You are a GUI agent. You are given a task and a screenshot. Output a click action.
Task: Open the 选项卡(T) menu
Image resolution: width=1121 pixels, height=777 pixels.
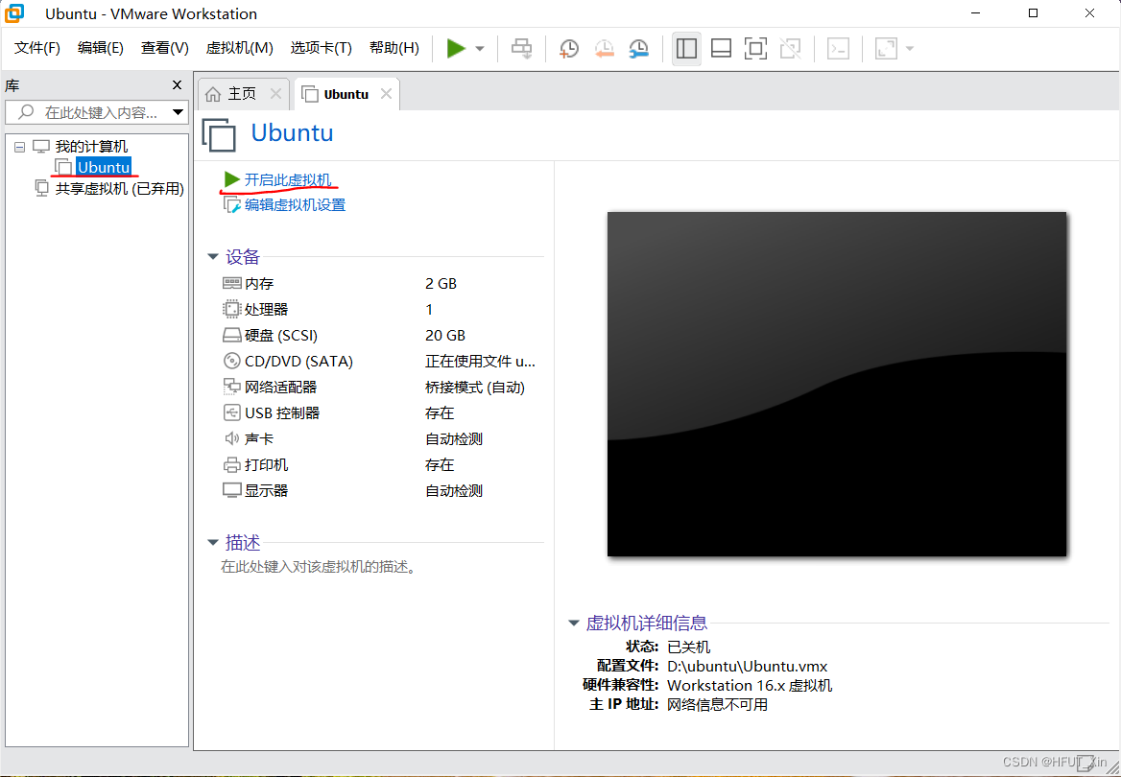click(321, 48)
